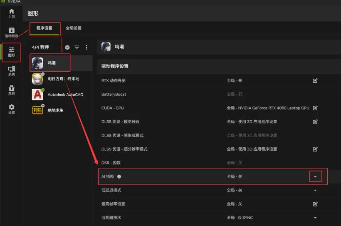Click the 全局 - 关 value of RTX 动态亮丽
The image size is (341, 226).
pos(235,81)
